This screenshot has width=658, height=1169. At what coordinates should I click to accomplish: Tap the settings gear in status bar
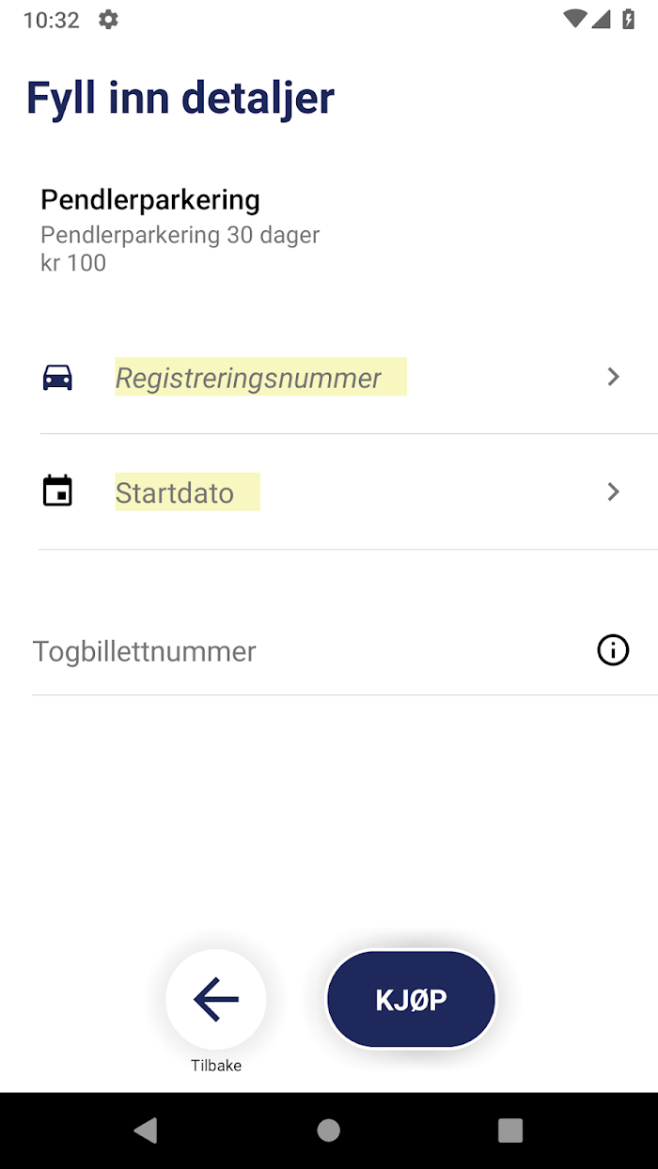pos(108,19)
